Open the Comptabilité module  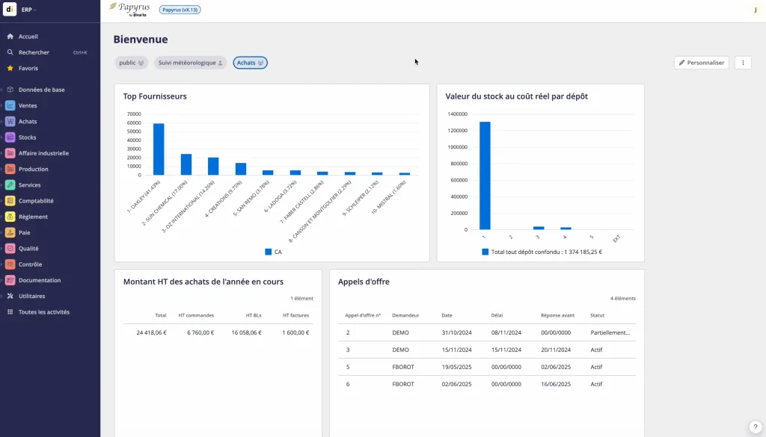[34, 200]
